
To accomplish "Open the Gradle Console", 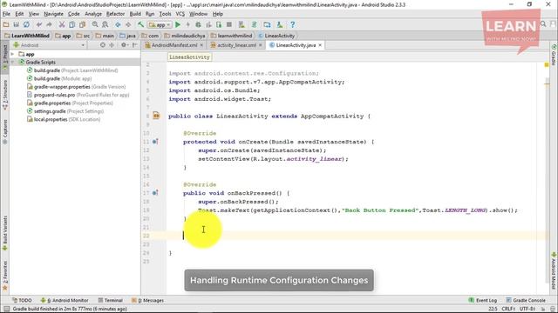I will click(526, 300).
